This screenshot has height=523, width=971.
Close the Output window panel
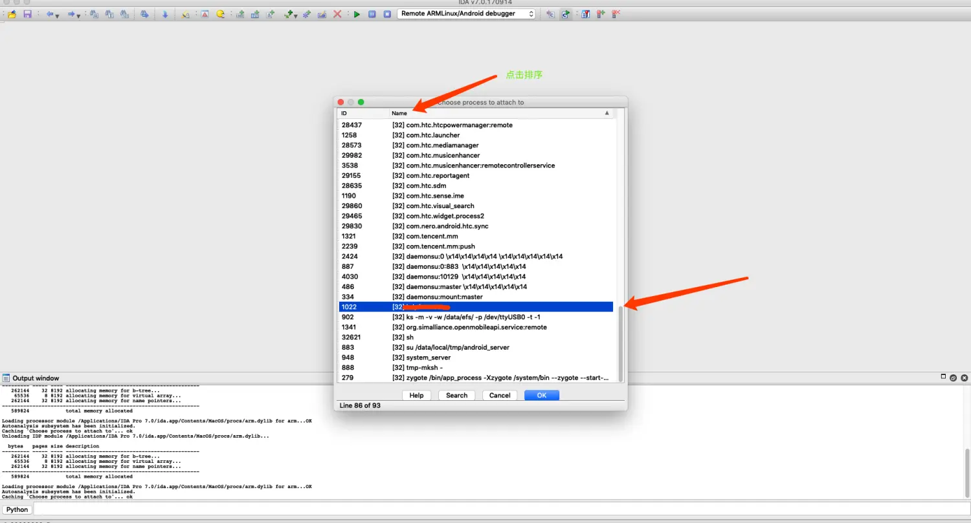click(965, 378)
